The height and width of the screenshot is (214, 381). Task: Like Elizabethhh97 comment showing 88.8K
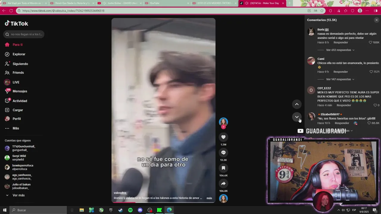click(369, 123)
